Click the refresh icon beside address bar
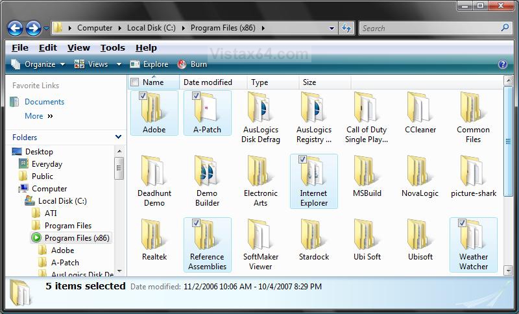Image resolution: width=519 pixels, height=314 pixels. [x=346, y=28]
